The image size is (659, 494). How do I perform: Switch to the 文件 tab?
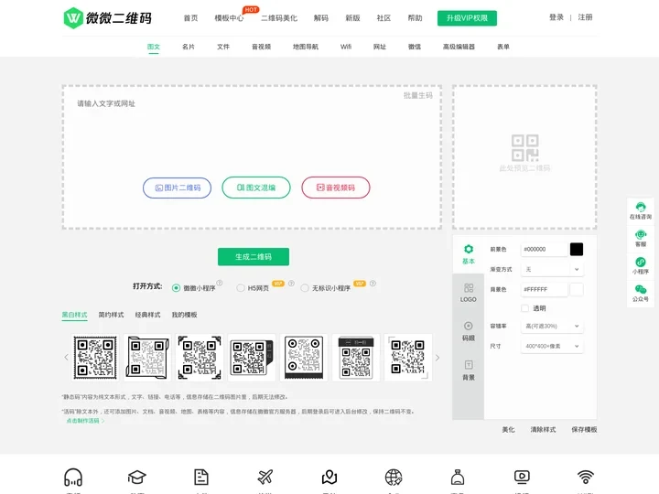pos(223,47)
